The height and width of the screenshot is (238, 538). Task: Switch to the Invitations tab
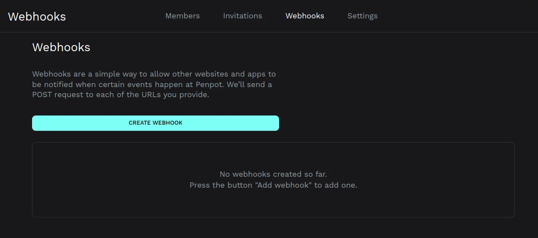(242, 16)
